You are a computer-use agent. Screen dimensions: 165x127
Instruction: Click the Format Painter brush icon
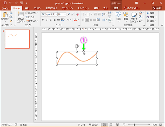click(x=11, y=21)
